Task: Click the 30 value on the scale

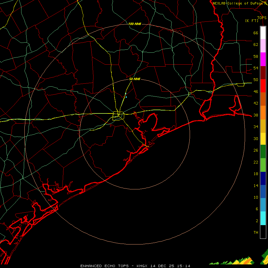Action: click(x=256, y=138)
